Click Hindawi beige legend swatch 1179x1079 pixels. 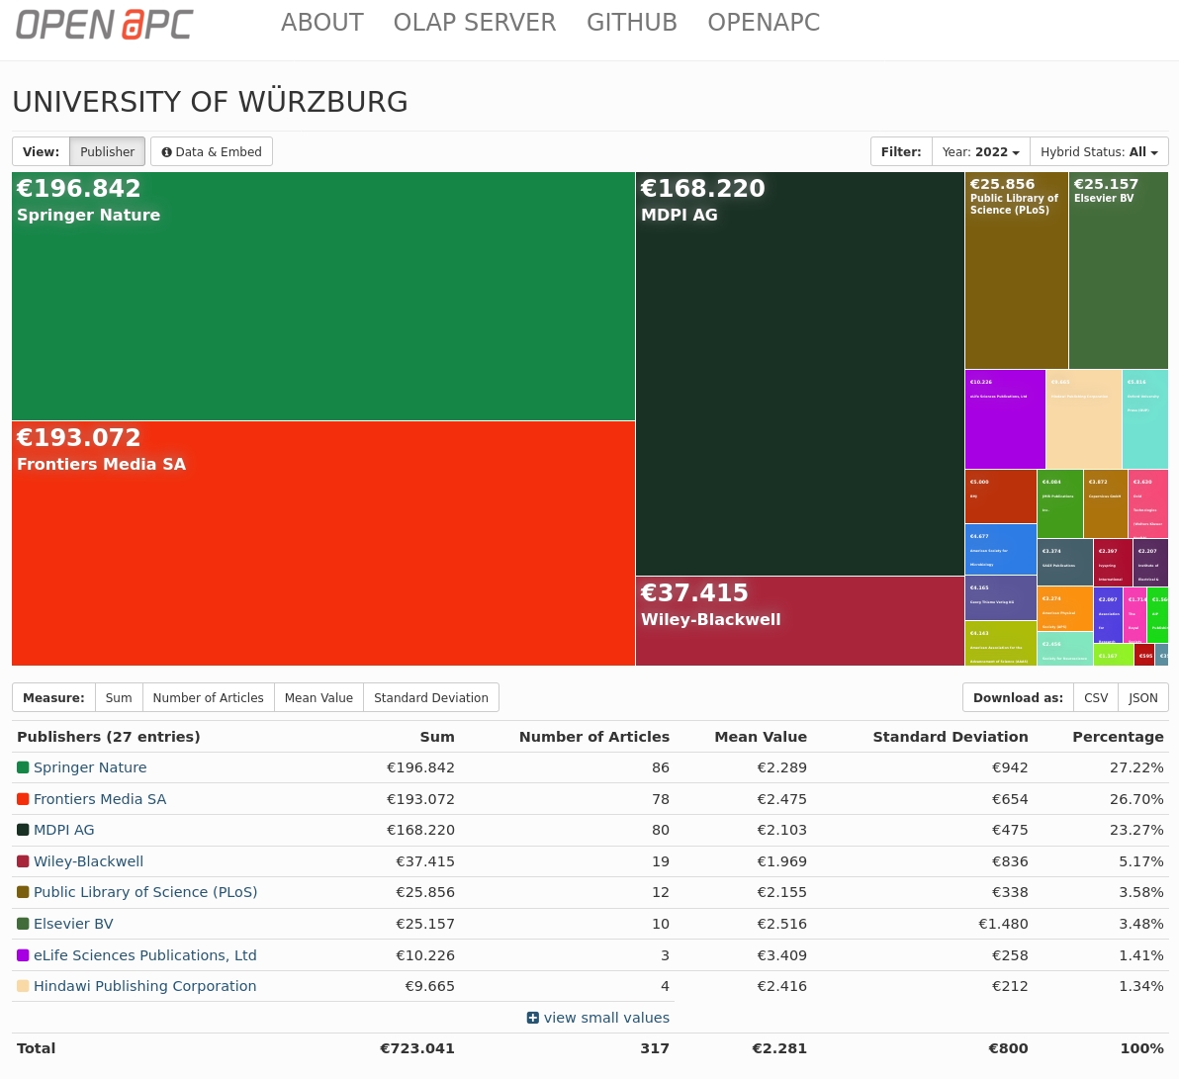pos(23,986)
